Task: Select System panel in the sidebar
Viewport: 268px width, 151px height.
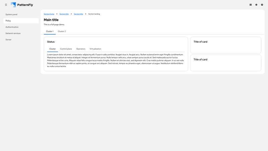Action: click(11, 14)
